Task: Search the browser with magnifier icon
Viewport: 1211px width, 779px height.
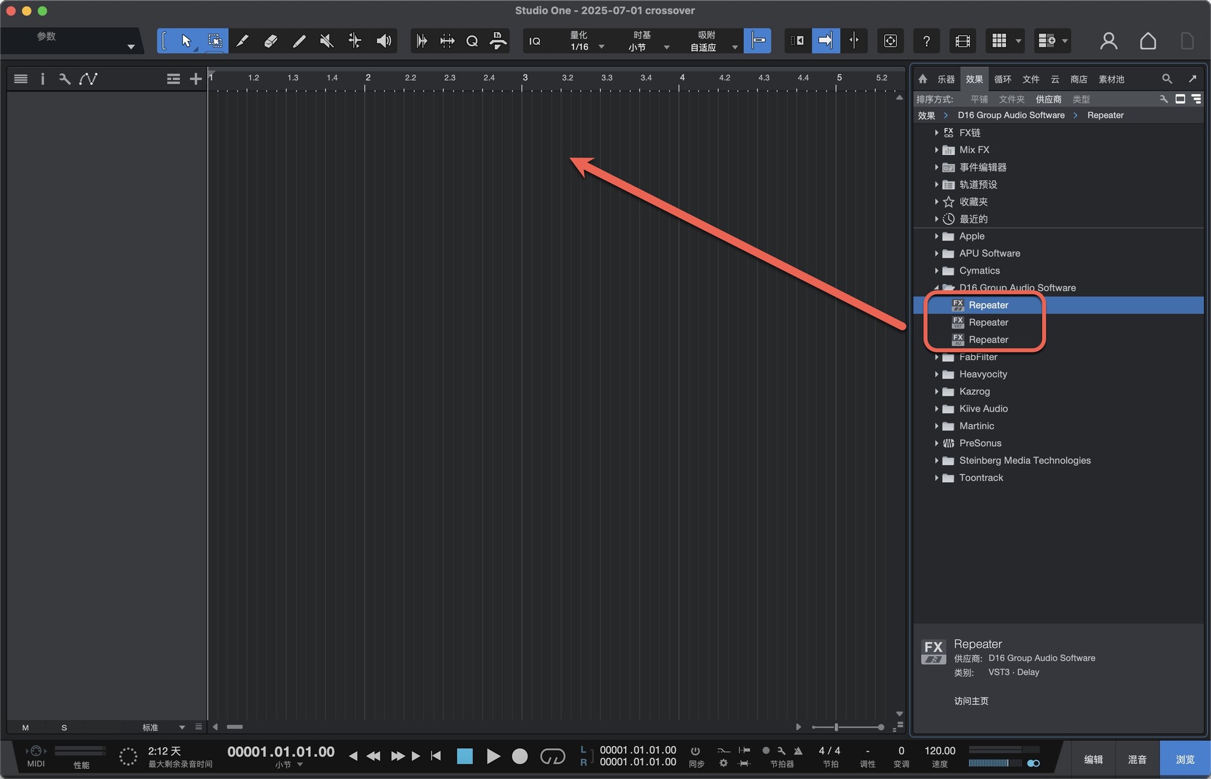Action: click(x=1167, y=79)
